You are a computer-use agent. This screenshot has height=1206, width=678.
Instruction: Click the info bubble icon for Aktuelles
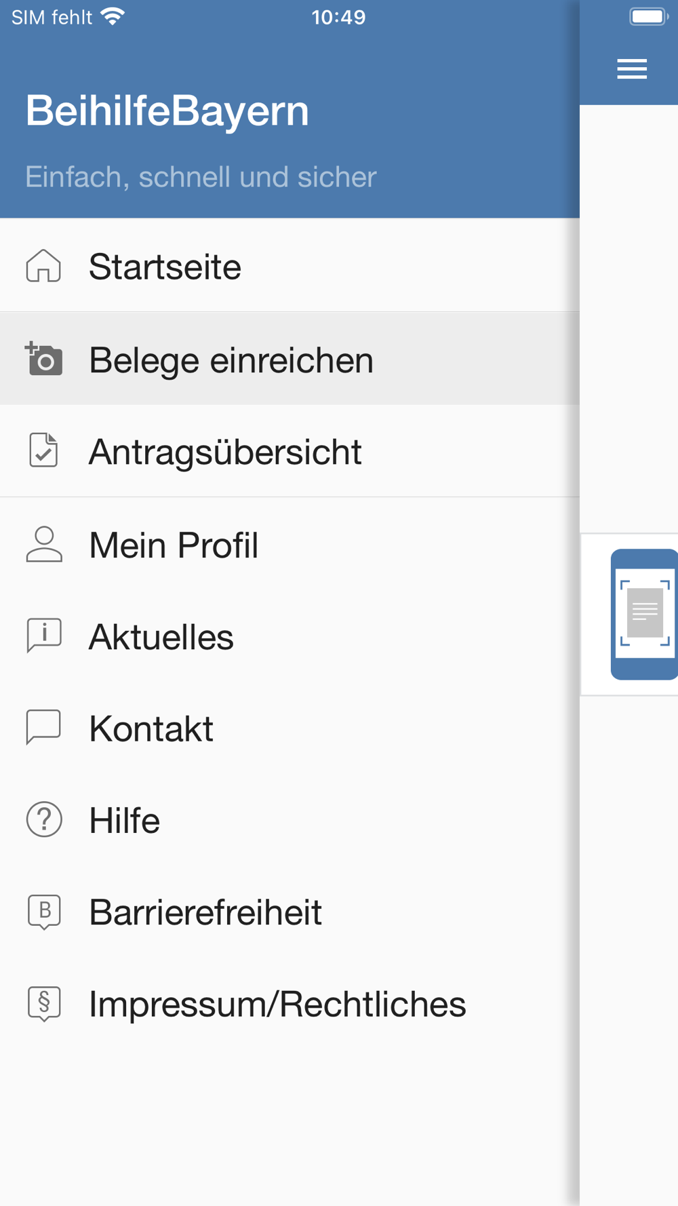pyautogui.click(x=44, y=636)
